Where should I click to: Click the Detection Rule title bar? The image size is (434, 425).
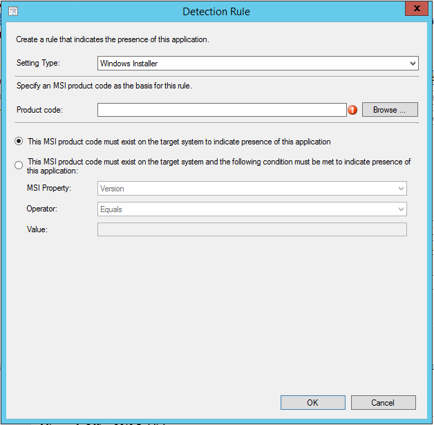coord(216,12)
